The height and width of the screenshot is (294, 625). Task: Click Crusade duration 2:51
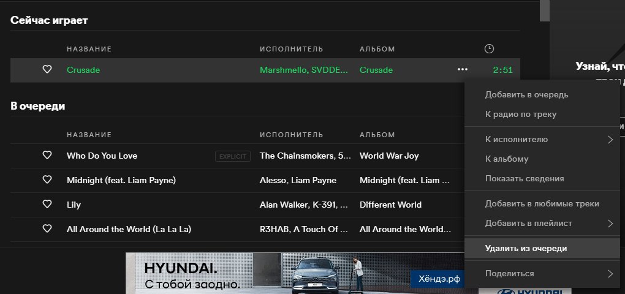pyautogui.click(x=503, y=70)
